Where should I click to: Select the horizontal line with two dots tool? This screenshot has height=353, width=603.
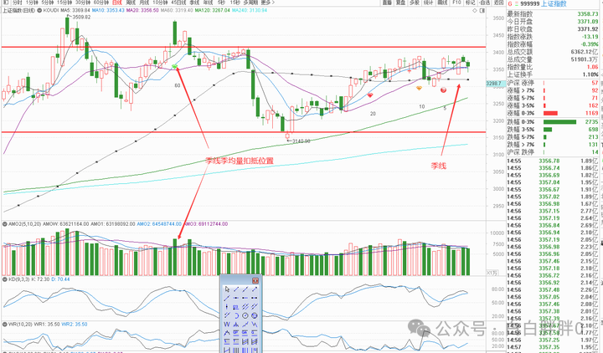click(255, 298)
